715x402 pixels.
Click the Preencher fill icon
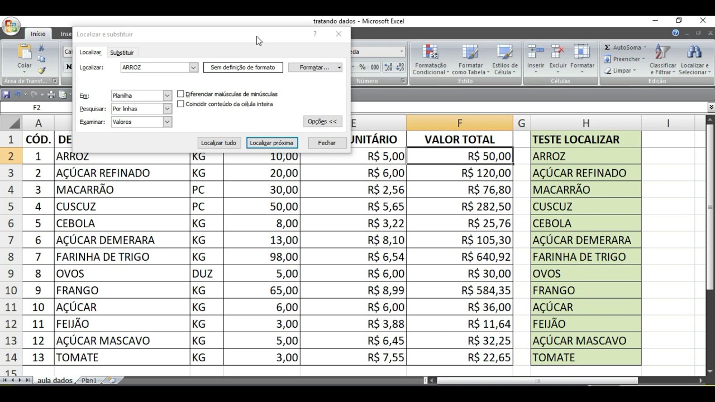[608, 59]
